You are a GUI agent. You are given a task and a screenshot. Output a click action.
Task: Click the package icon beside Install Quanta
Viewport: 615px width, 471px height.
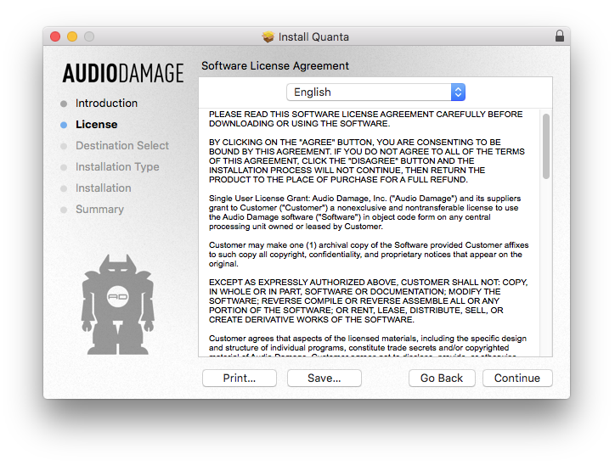(268, 36)
